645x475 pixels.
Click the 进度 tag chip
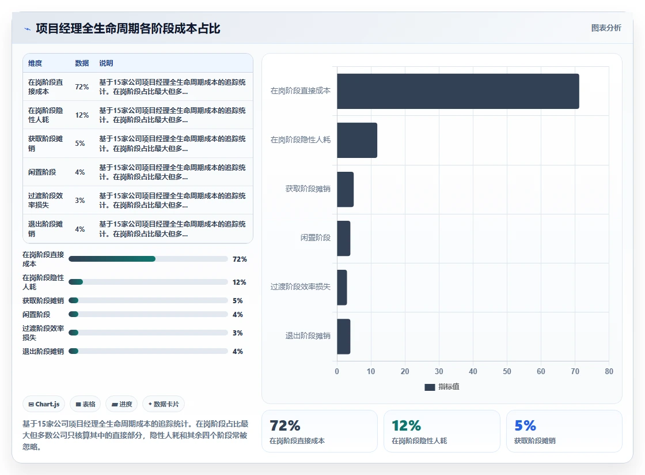point(122,404)
